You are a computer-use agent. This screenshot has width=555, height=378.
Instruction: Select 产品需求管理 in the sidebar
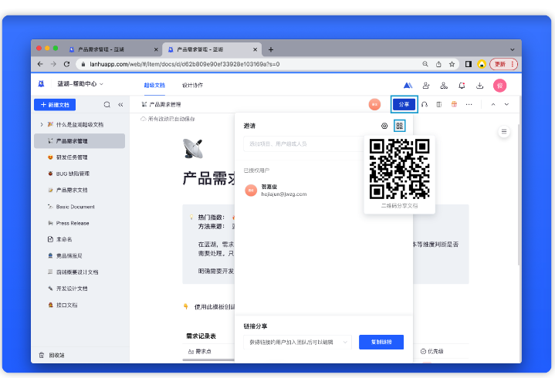click(80, 140)
